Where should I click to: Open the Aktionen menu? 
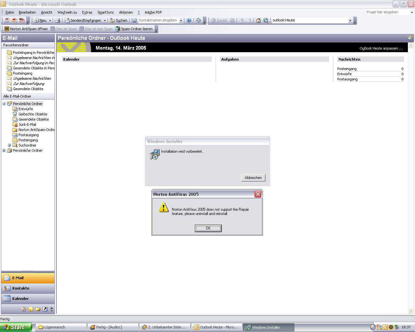tap(126, 12)
